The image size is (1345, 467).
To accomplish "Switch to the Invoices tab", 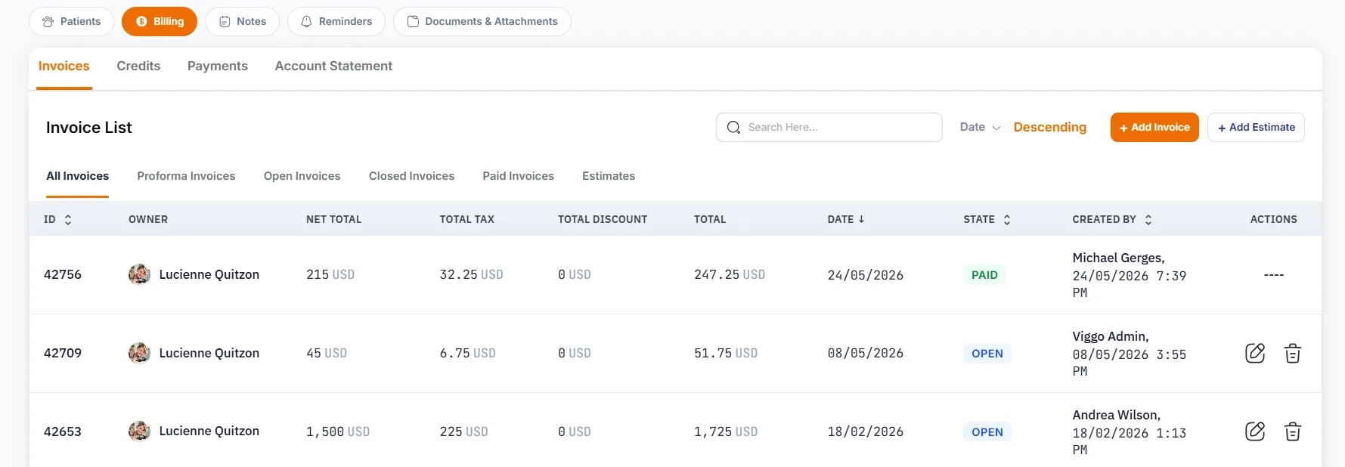I will [x=64, y=66].
